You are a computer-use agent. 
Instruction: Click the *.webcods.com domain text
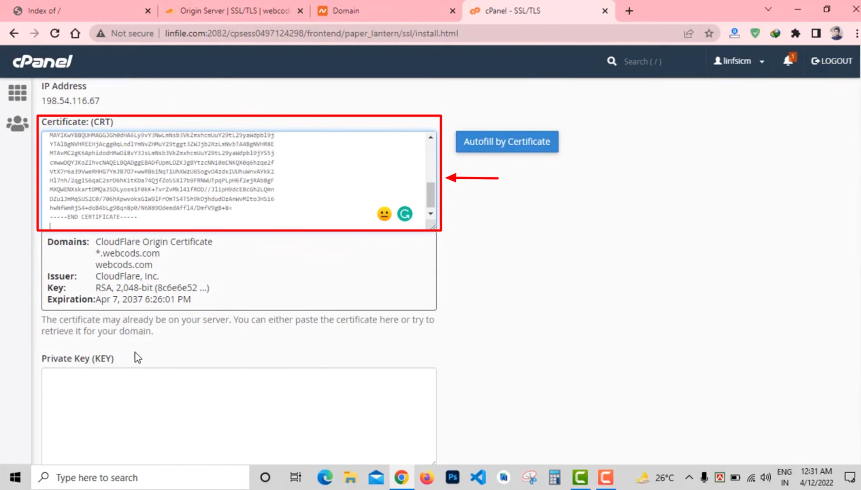[x=127, y=253]
